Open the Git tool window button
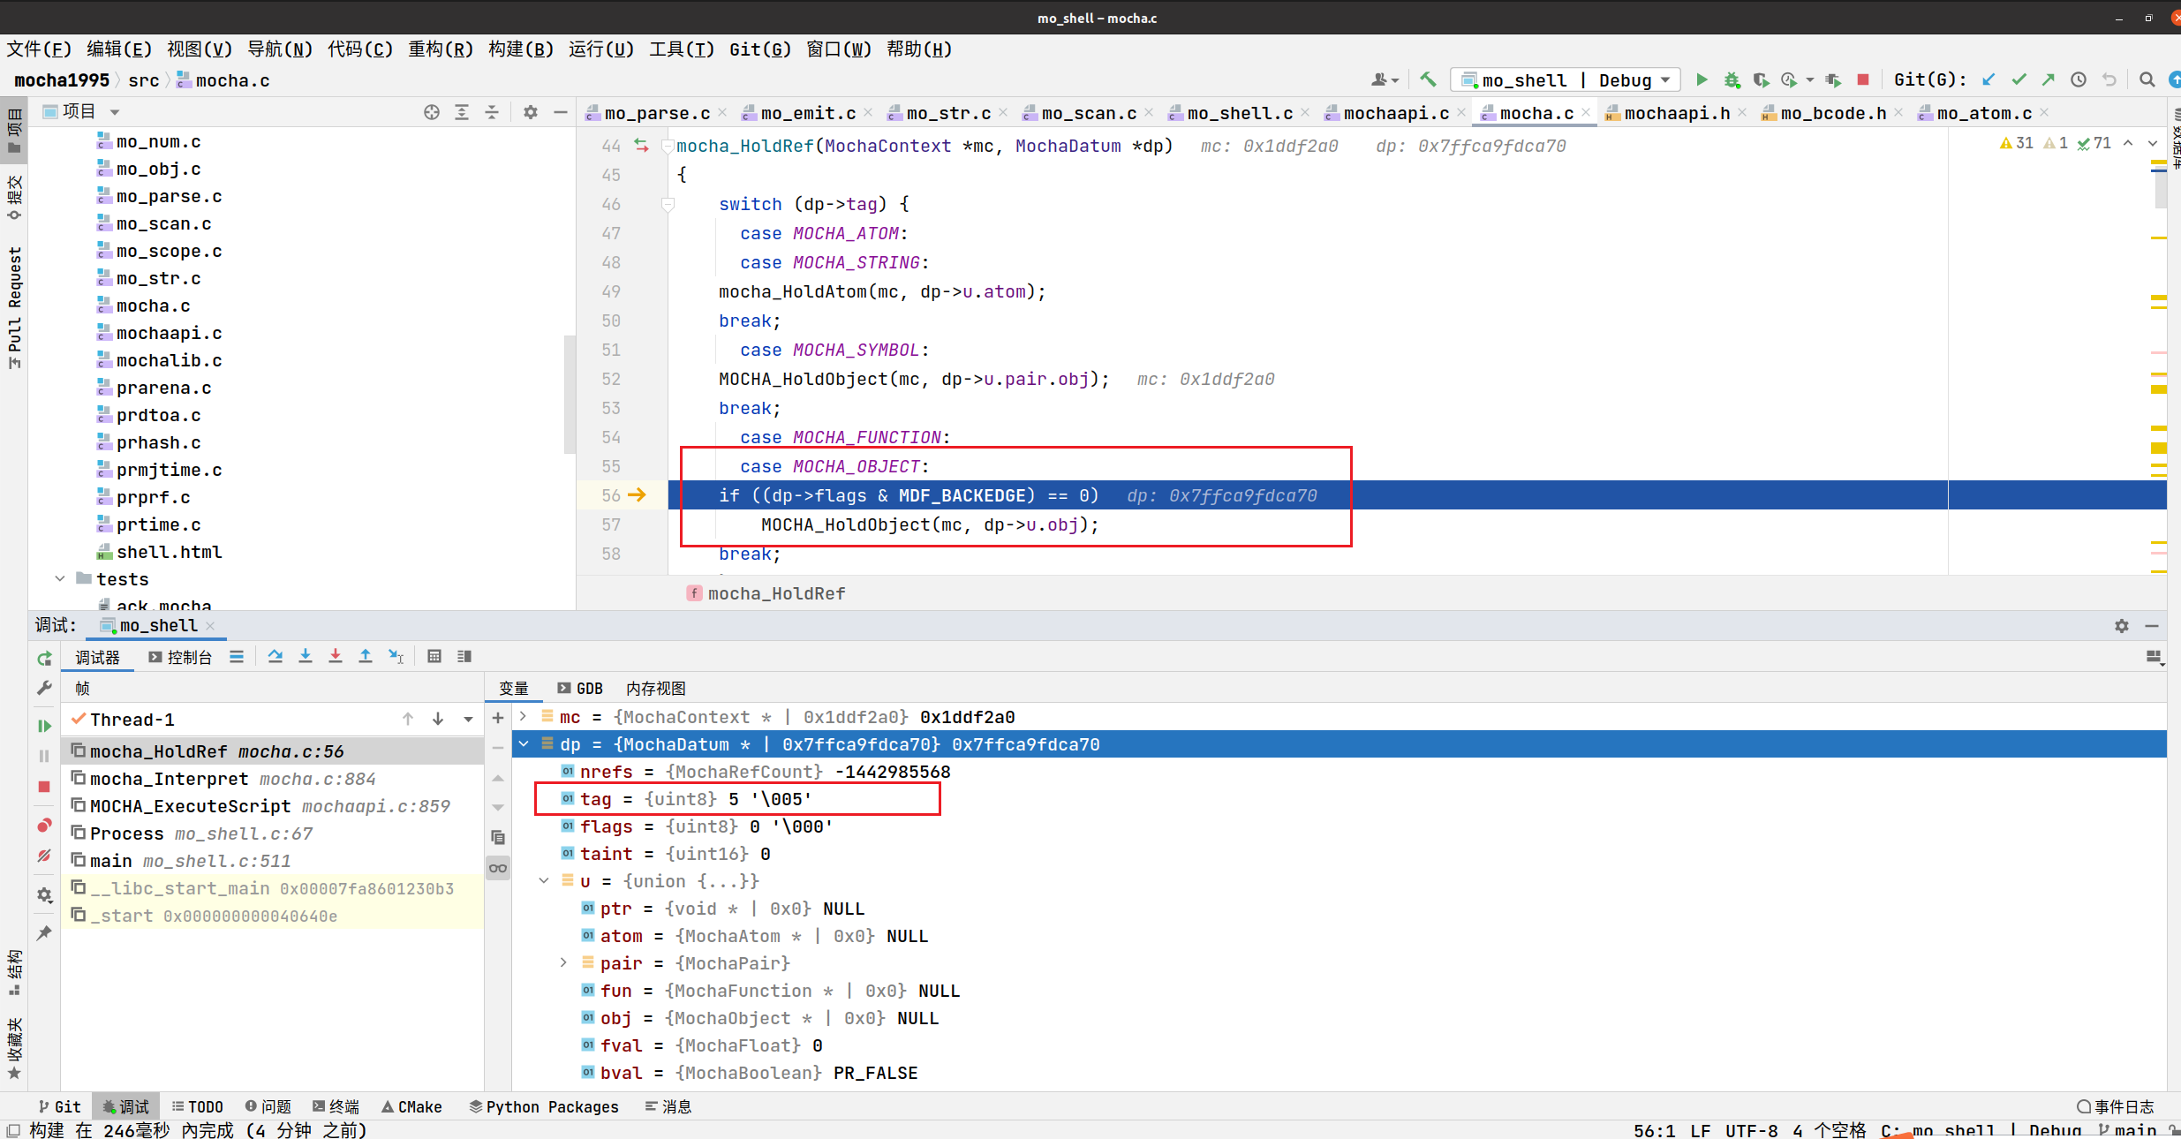The height and width of the screenshot is (1139, 2181). click(60, 1106)
